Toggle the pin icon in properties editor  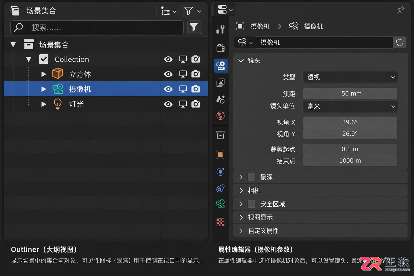point(400,10)
